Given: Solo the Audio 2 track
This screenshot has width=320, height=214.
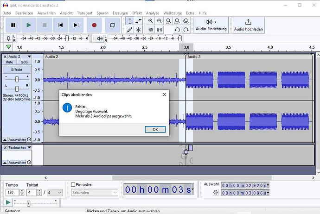Looking at the screenshot, I should click(x=24, y=62).
